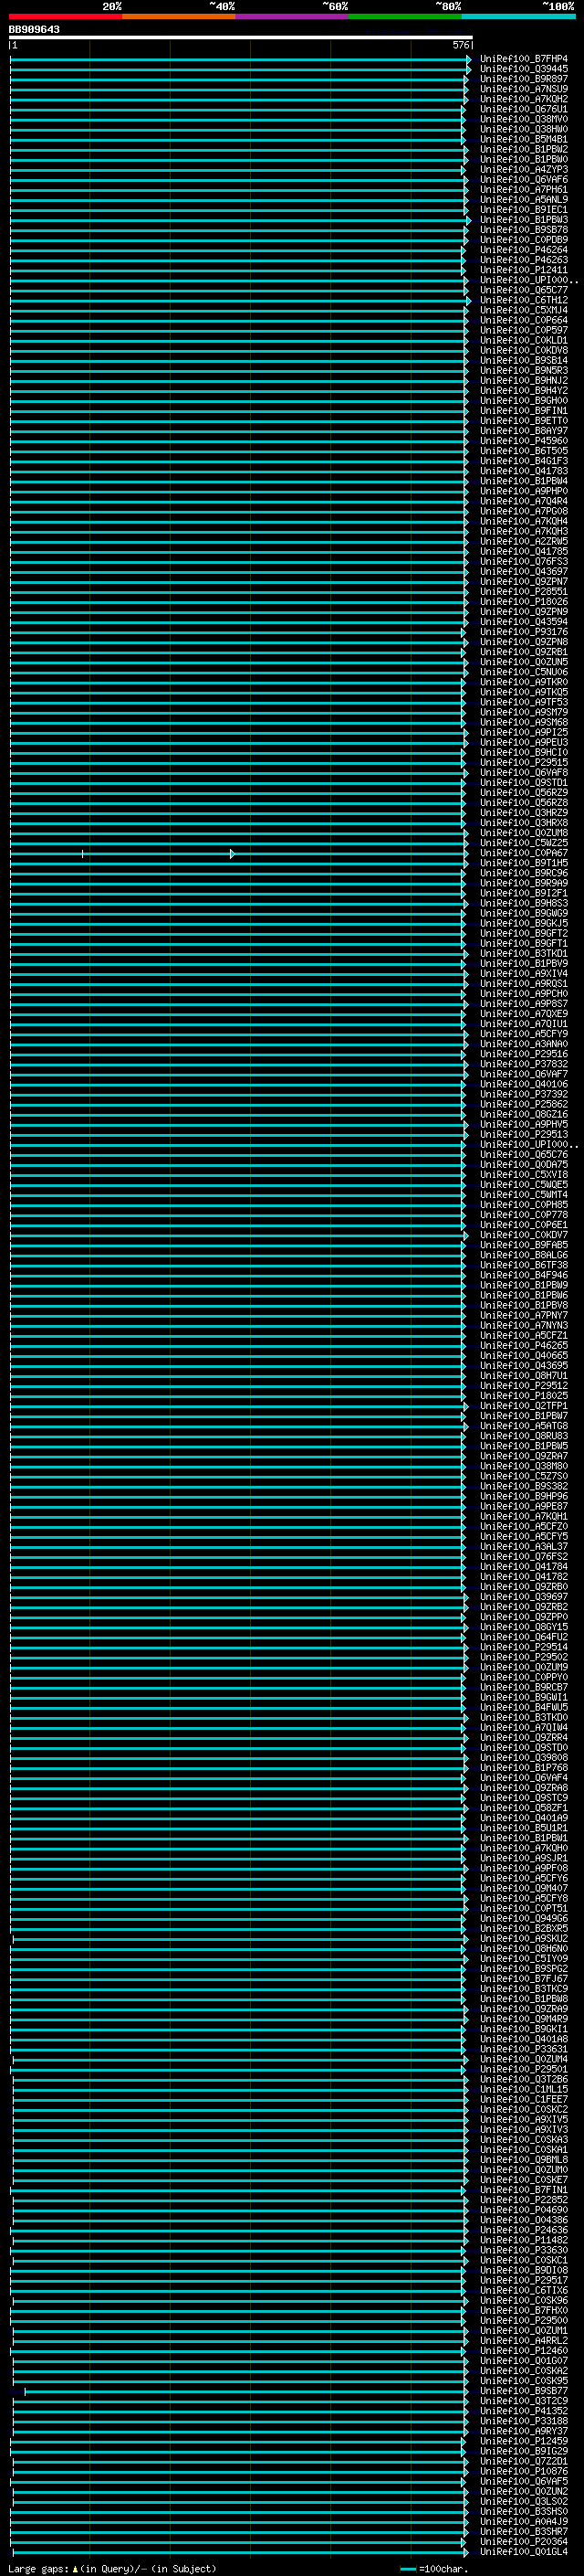Click the last hit UniRef100_Q01GL4

point(523,2552)
